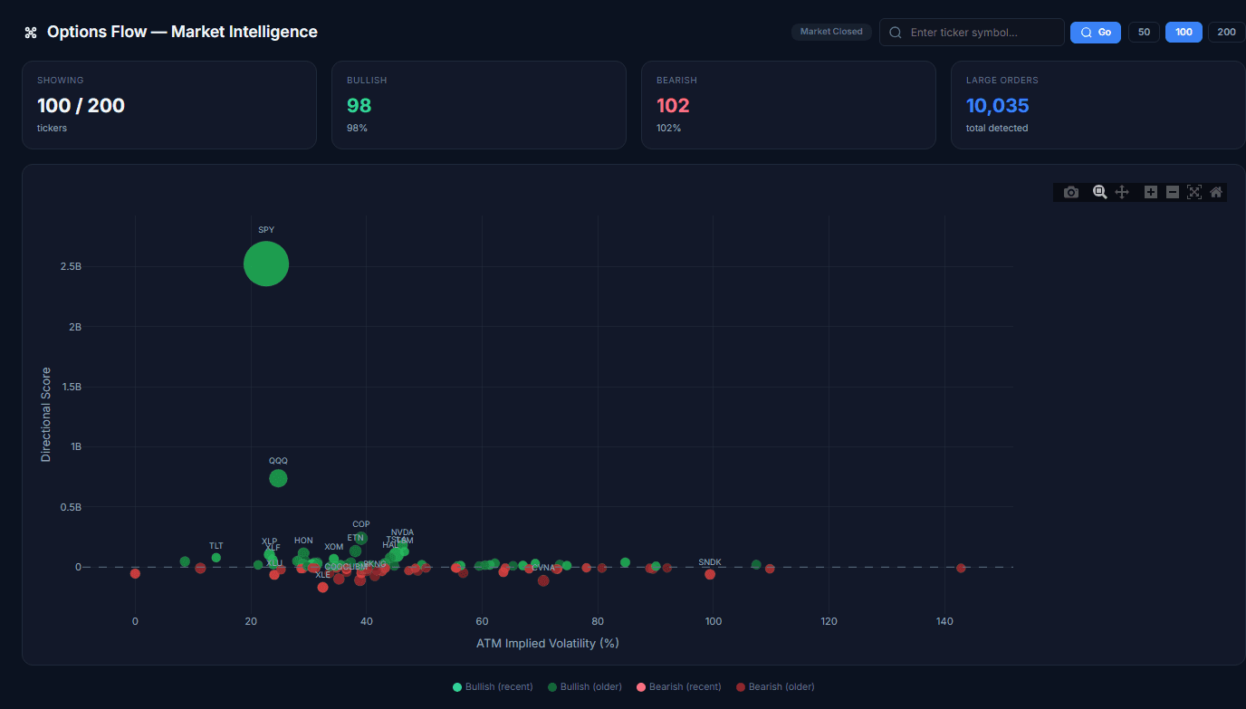Click the command icon beside the page title
Screen dimensions: 1246x709
click(x=30, y=31)
